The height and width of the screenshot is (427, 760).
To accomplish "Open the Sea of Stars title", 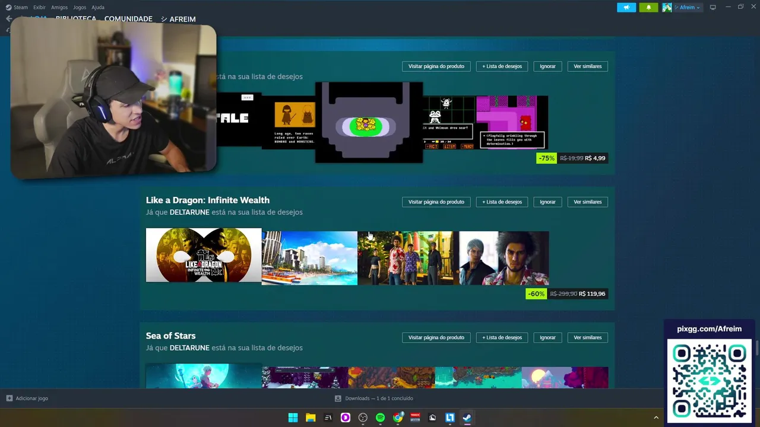I will click(170, 336).
